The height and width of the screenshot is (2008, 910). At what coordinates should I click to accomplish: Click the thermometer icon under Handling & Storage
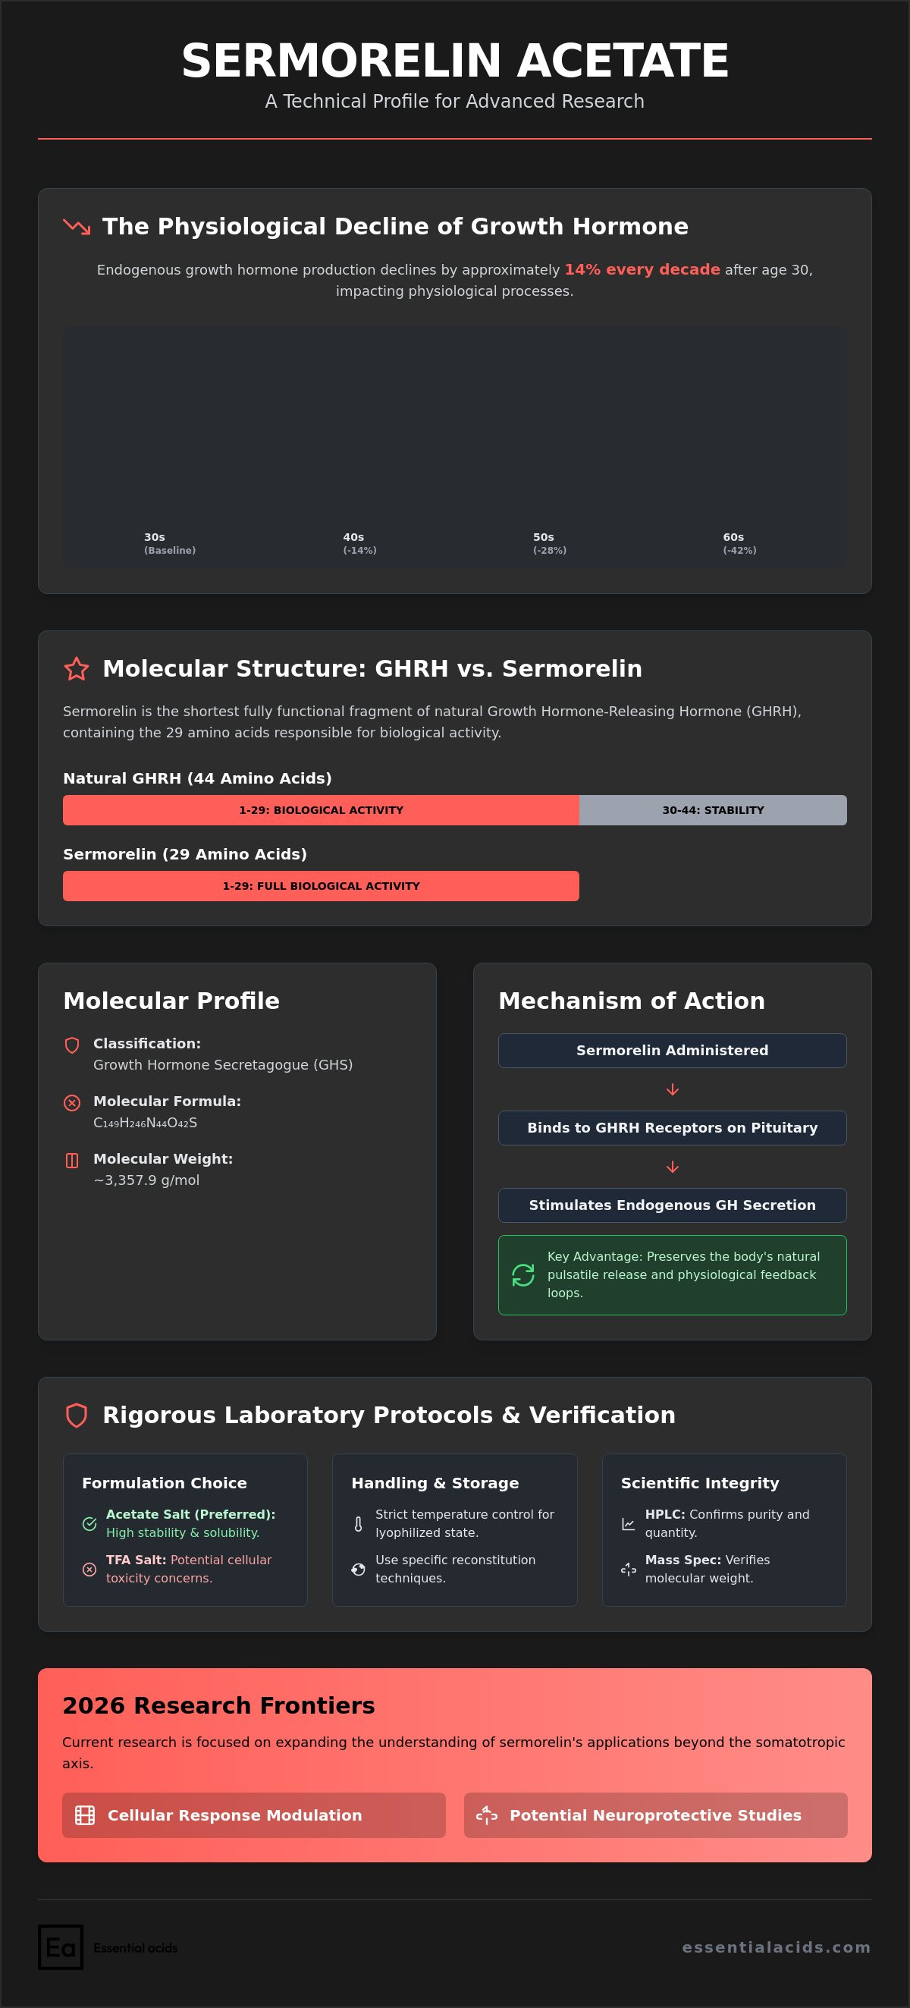[x=359, y=1524]
